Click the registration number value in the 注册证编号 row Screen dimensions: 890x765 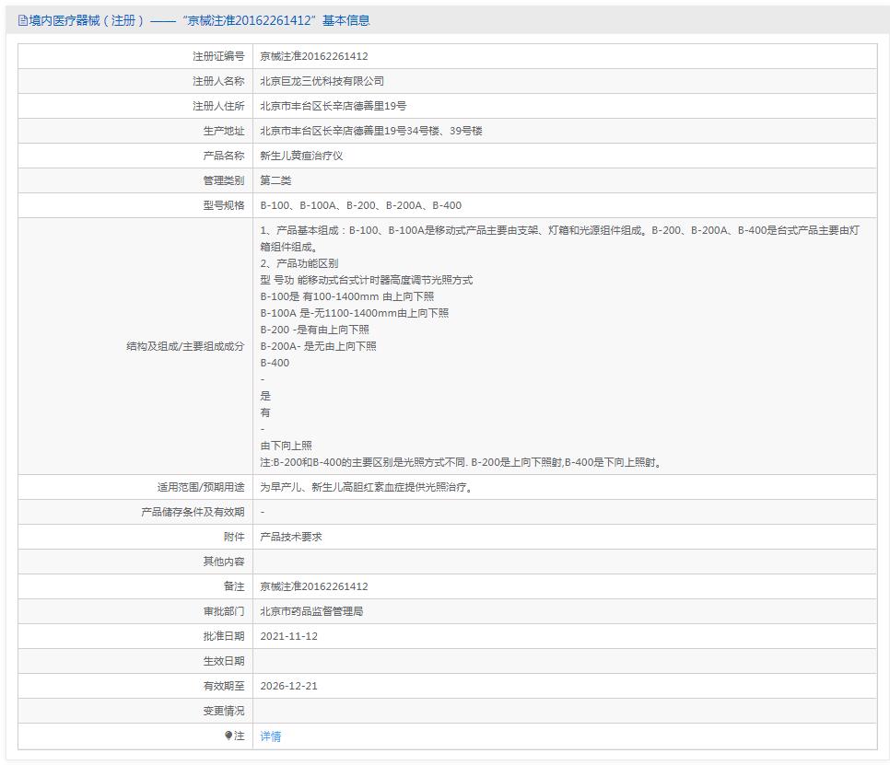[314, 56]
